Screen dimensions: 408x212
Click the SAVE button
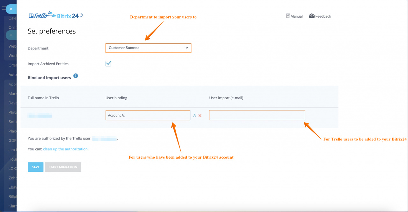click(x=35, y=167)
